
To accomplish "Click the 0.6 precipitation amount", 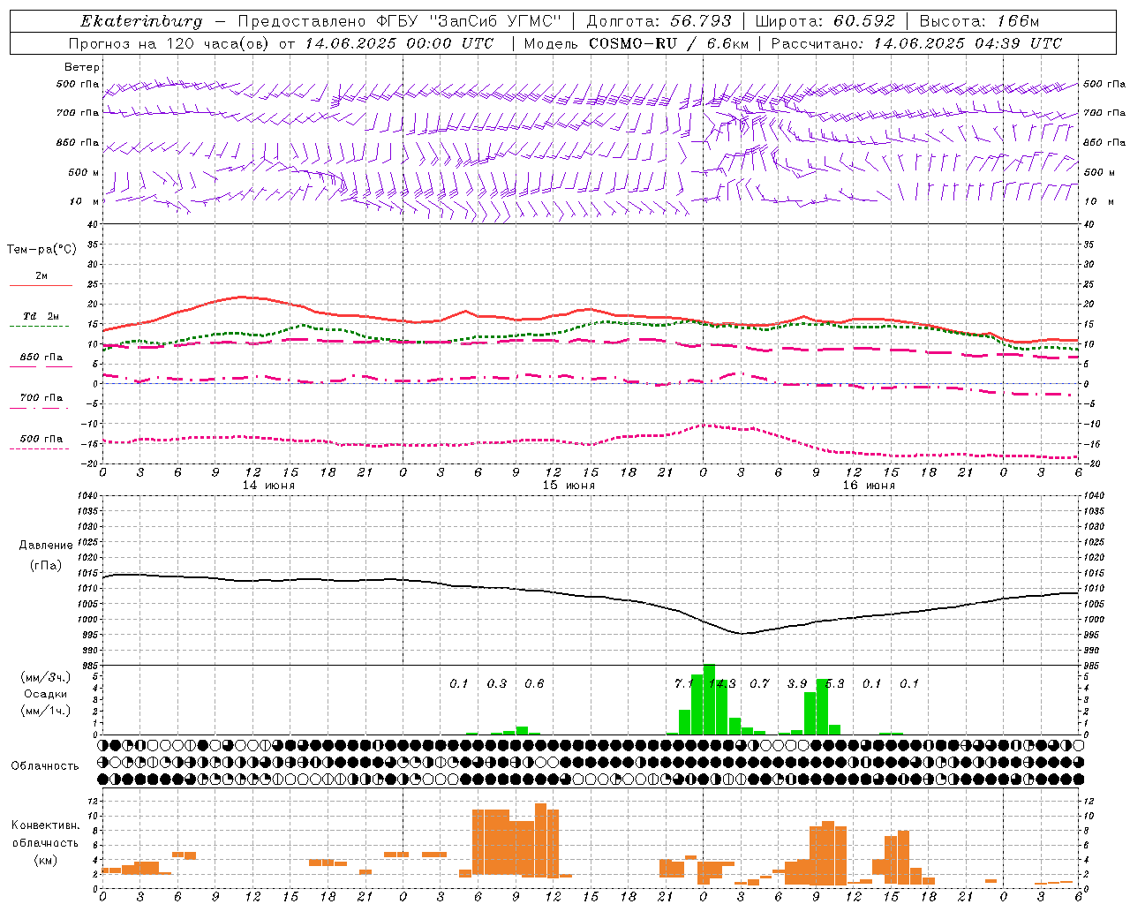I will [x=534, y=684].
